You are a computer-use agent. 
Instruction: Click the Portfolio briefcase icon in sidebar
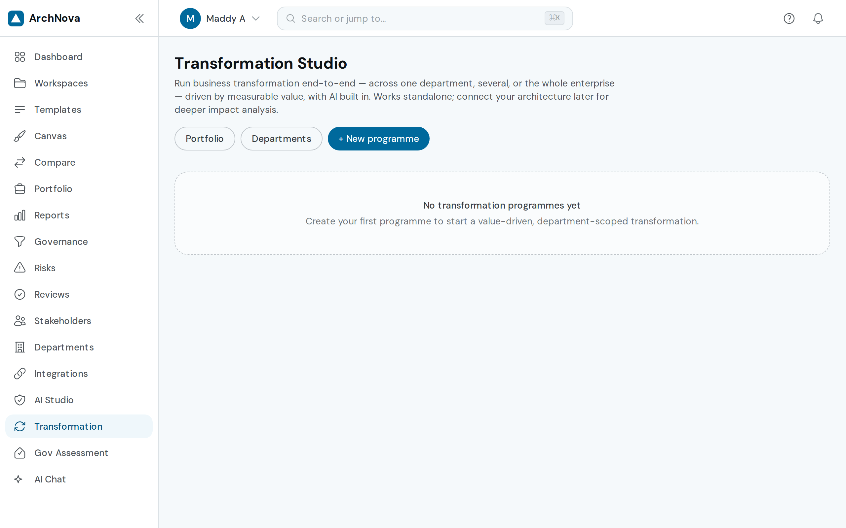(x=20, y=188)
